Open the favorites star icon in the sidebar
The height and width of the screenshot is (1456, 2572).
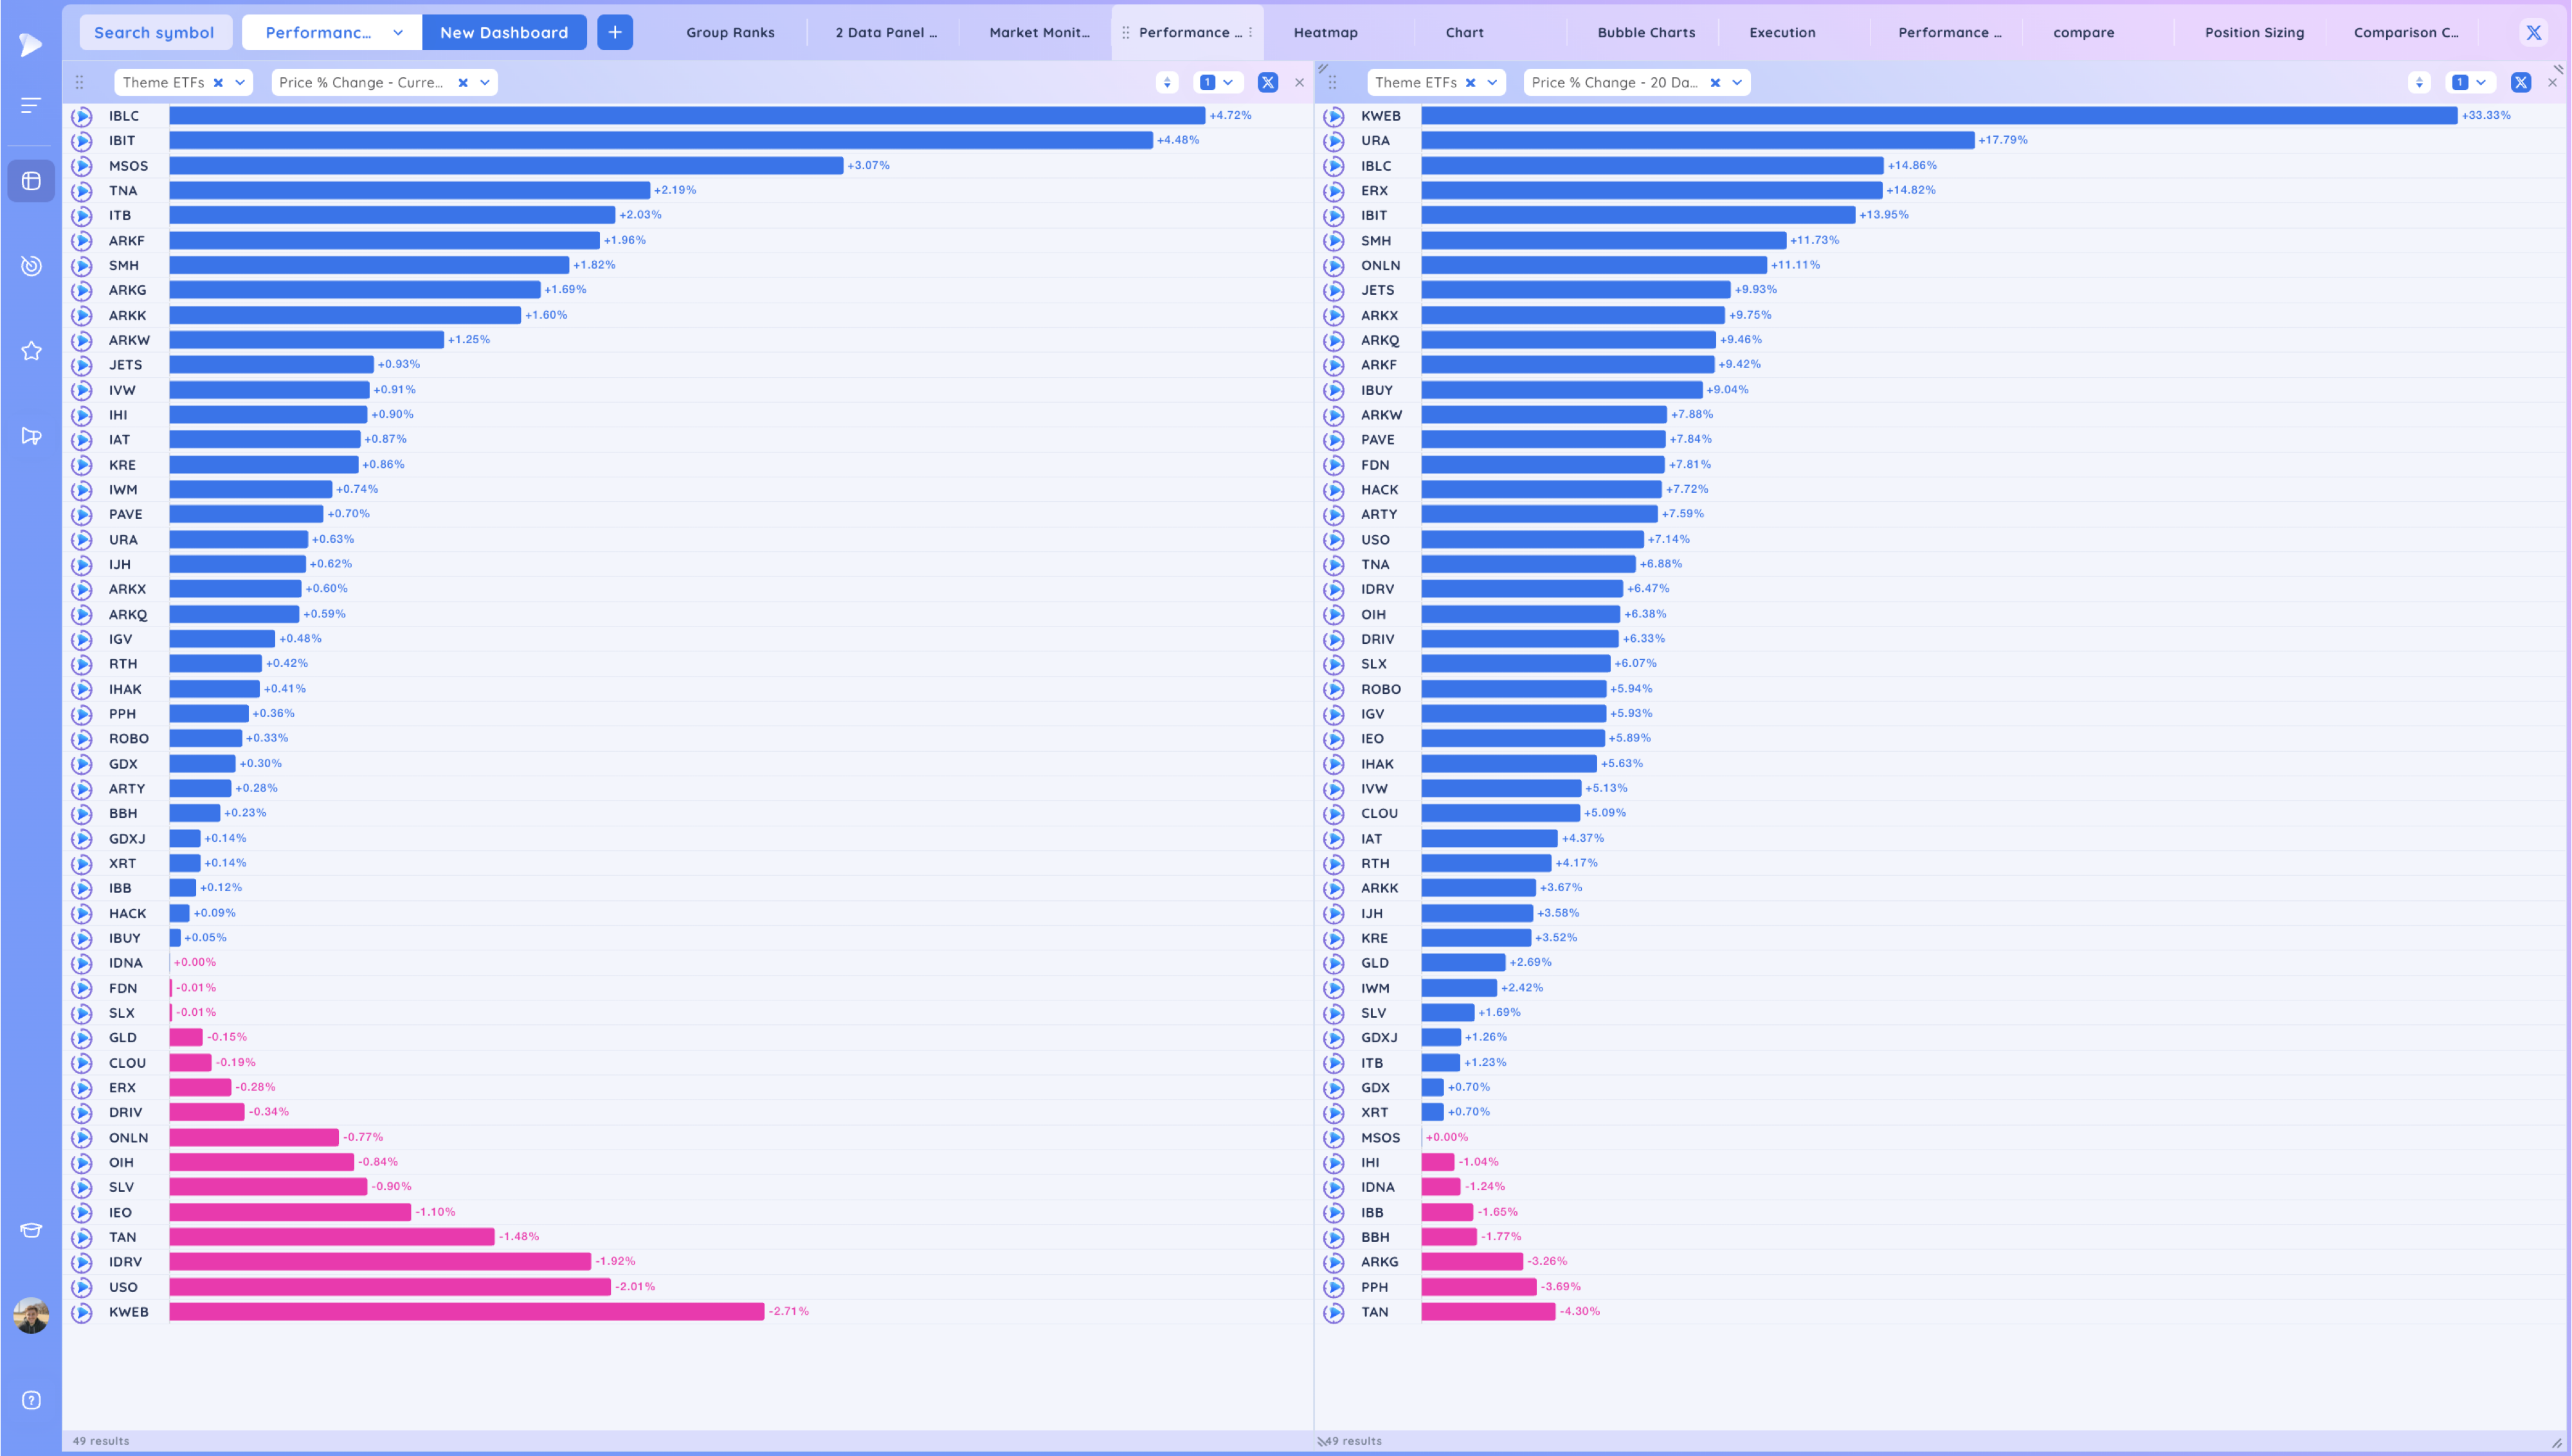click(x=31, y=351)
